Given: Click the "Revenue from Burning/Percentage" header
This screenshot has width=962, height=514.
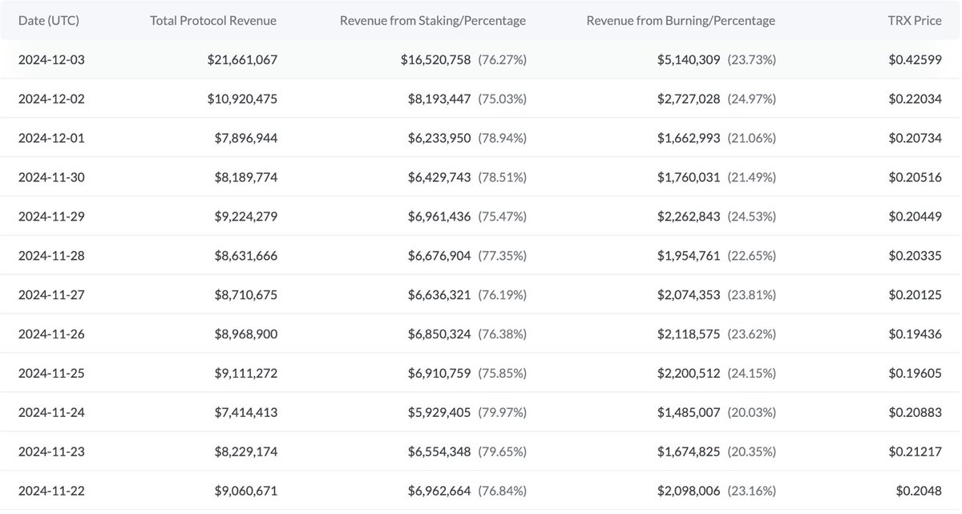Looking at the screenshot, I should (681, 20).
